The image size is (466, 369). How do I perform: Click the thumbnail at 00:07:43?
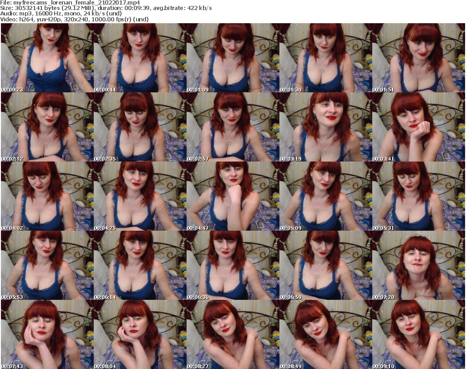point(47,334)
